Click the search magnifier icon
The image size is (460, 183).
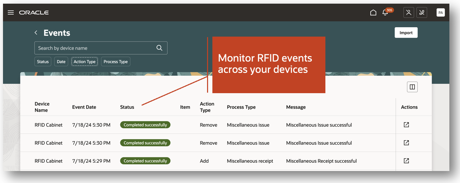click(160, 48)
